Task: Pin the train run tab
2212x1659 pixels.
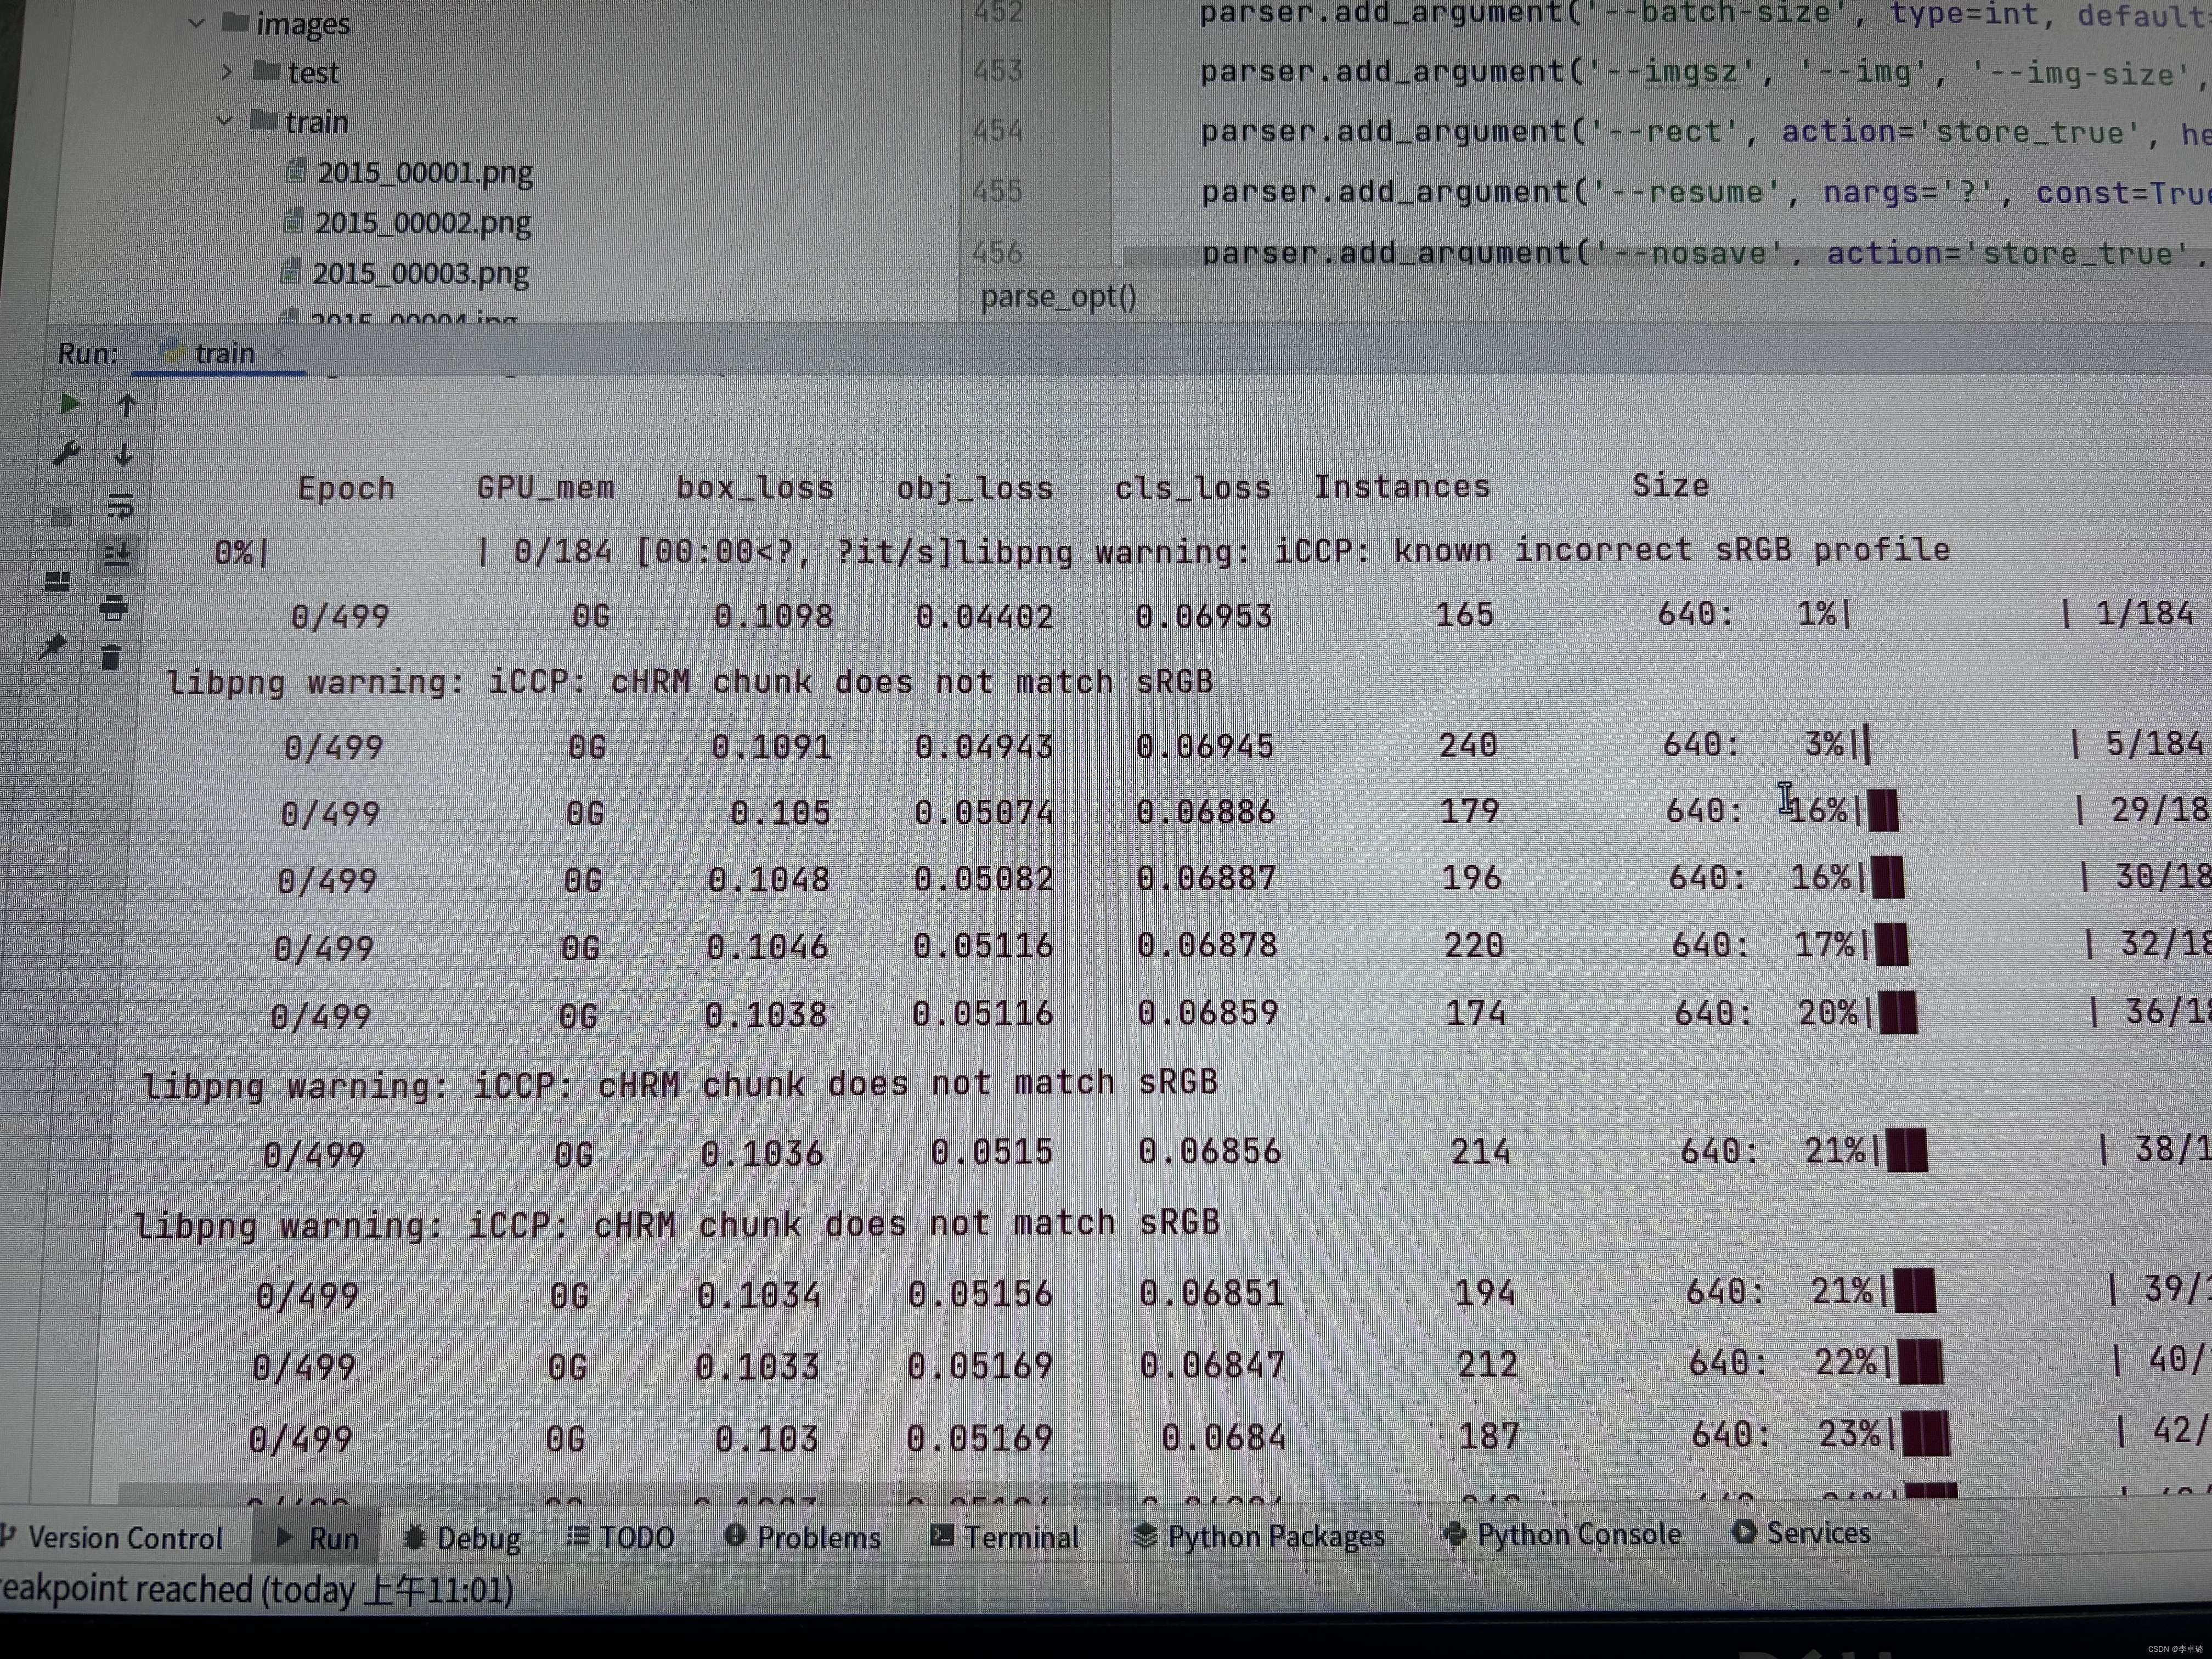Action: point(53,646)
